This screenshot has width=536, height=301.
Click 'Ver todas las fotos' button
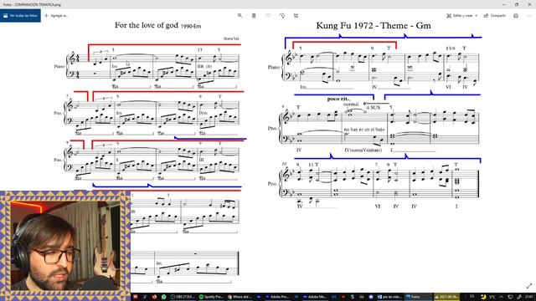(x=20, y=16)
